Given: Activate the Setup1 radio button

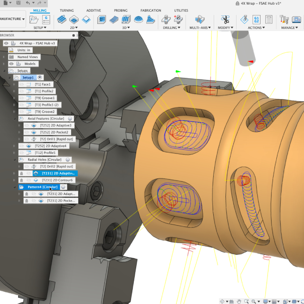Looking at the screenshot, I should click(x=40, y=77).
